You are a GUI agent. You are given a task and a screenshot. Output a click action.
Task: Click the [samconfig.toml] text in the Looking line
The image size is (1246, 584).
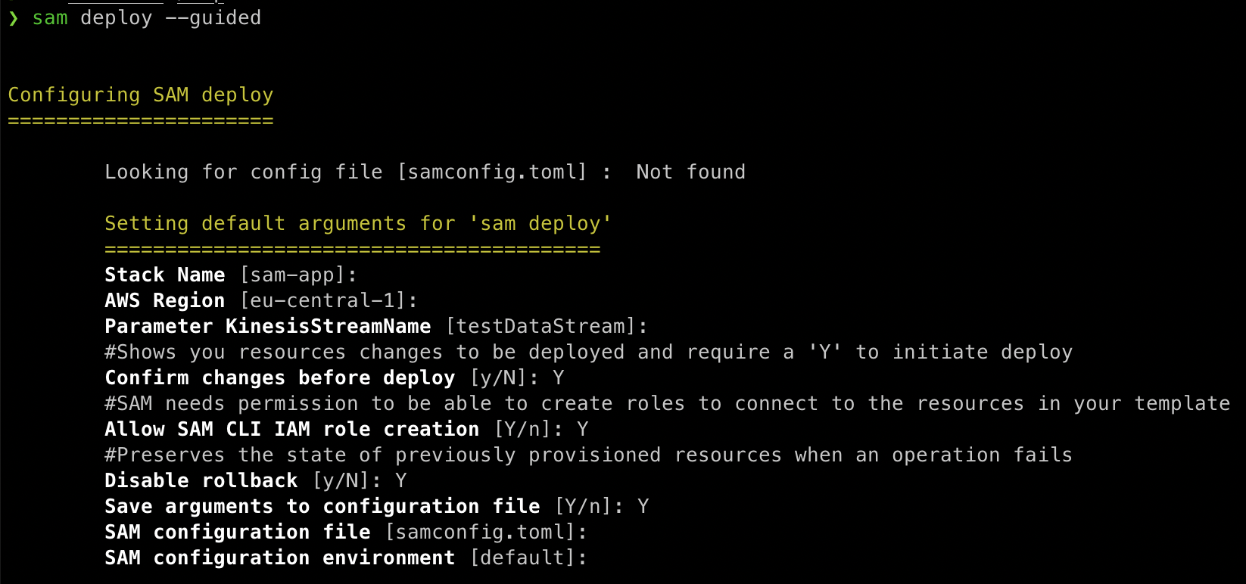[492, 172]
